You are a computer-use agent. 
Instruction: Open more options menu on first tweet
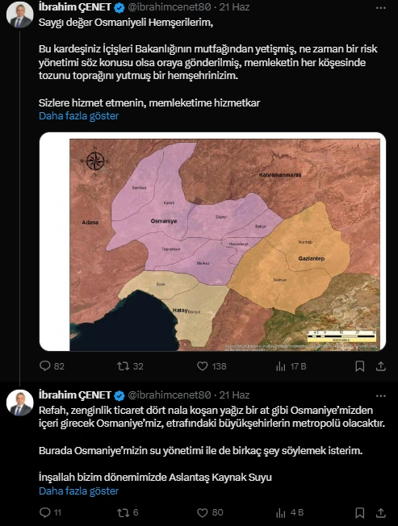[x=380, y=8]
